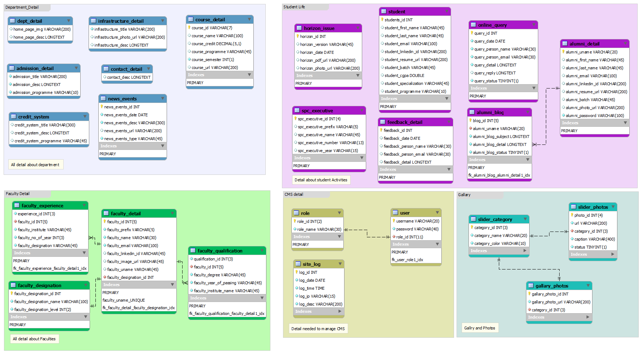This screenshot has height=354, width=642.
Task: Click the feedback_detail table icon
Action: pos(383,122)
